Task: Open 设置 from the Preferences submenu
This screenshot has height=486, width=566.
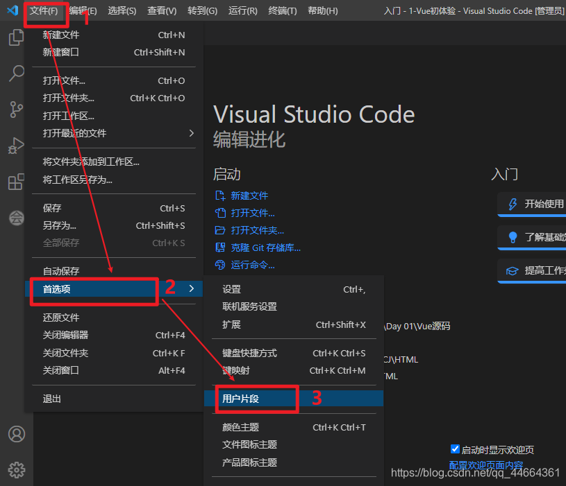Action: 231,289
